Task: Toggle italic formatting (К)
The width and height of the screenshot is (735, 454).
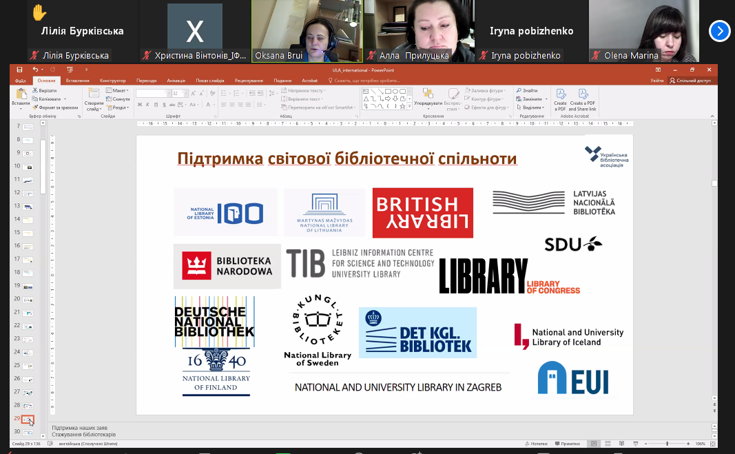Action: click(x=147, y=105)
